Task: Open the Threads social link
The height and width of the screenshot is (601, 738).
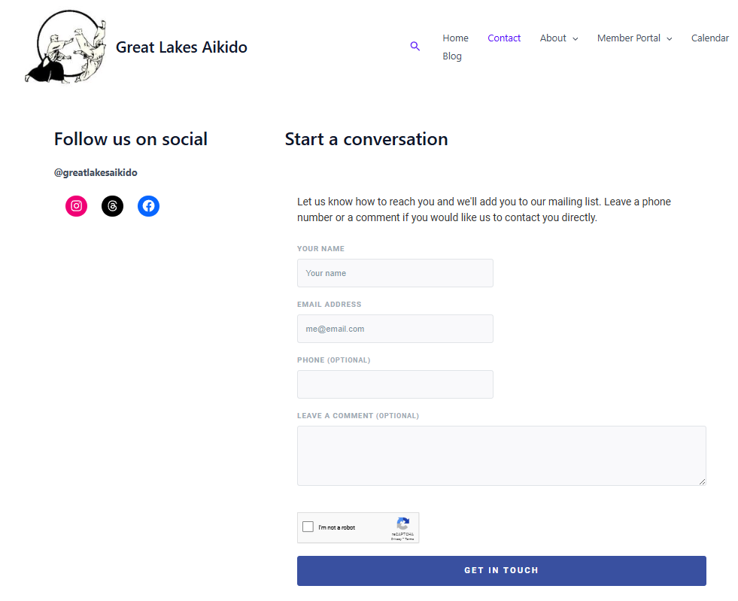Action: click(113, 206)
